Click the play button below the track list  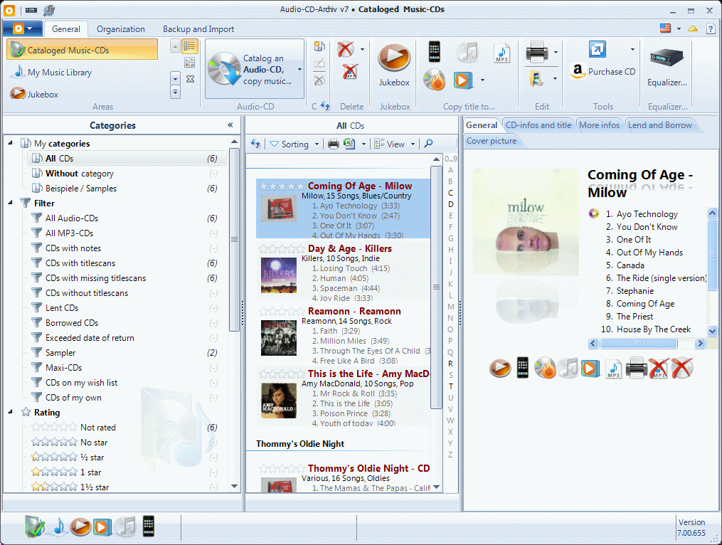point(500,368)
